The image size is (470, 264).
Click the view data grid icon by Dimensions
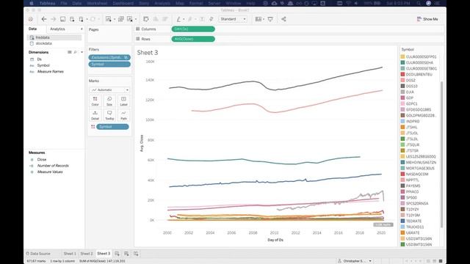(70, 52)
